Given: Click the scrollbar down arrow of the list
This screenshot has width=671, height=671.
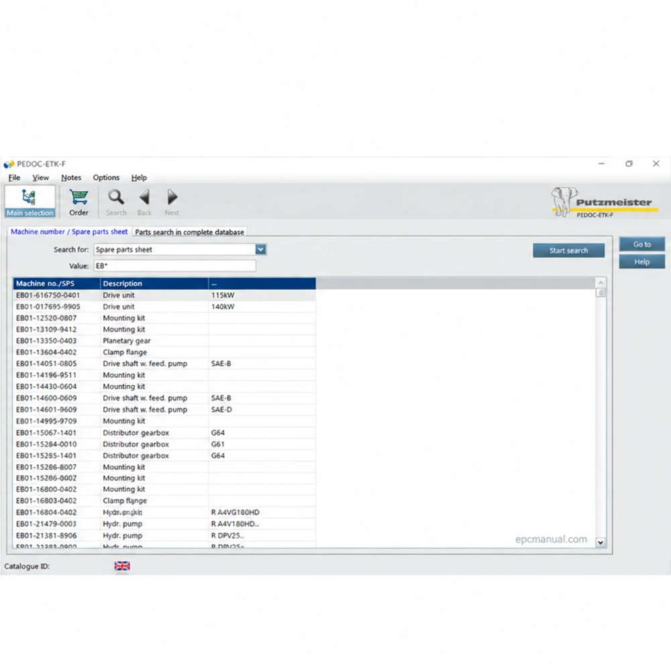Looking at the screenshot, I should click(x=601, y=542).
